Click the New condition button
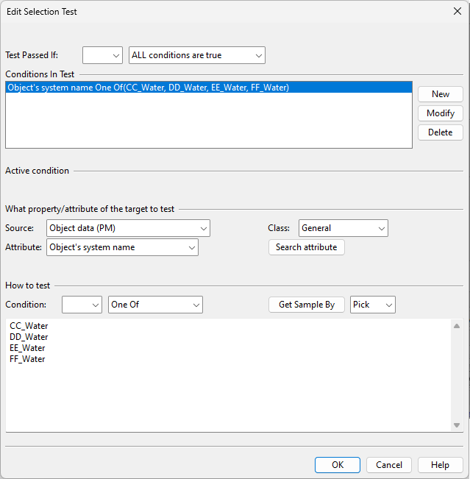This screenshot has height=479, width=470. click(x=440, y=94)
